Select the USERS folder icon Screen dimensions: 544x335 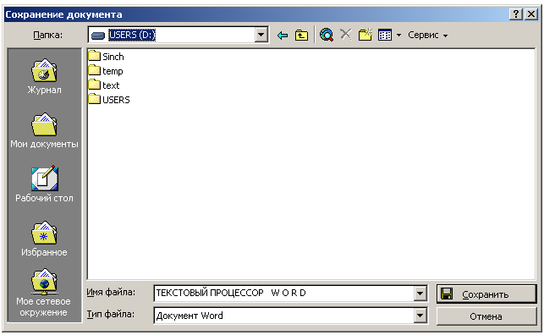click(94, 99)
